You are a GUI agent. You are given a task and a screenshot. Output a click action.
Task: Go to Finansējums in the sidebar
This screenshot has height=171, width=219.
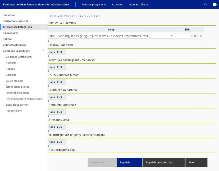(10, 33)
